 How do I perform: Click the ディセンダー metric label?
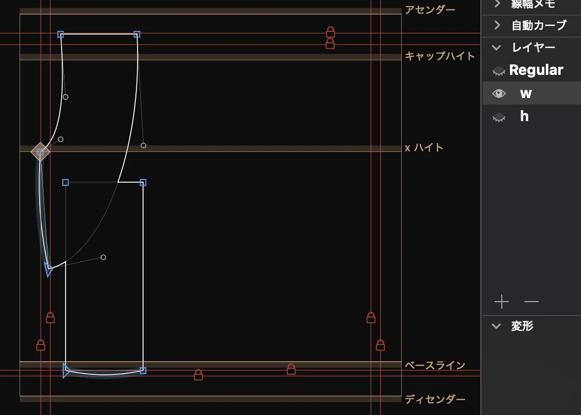(435, 399)
